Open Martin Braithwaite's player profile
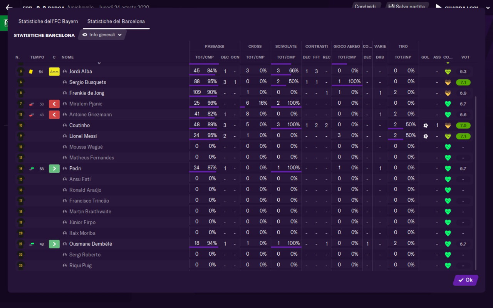Screen dimensions: 493x308 click(90, 212)
